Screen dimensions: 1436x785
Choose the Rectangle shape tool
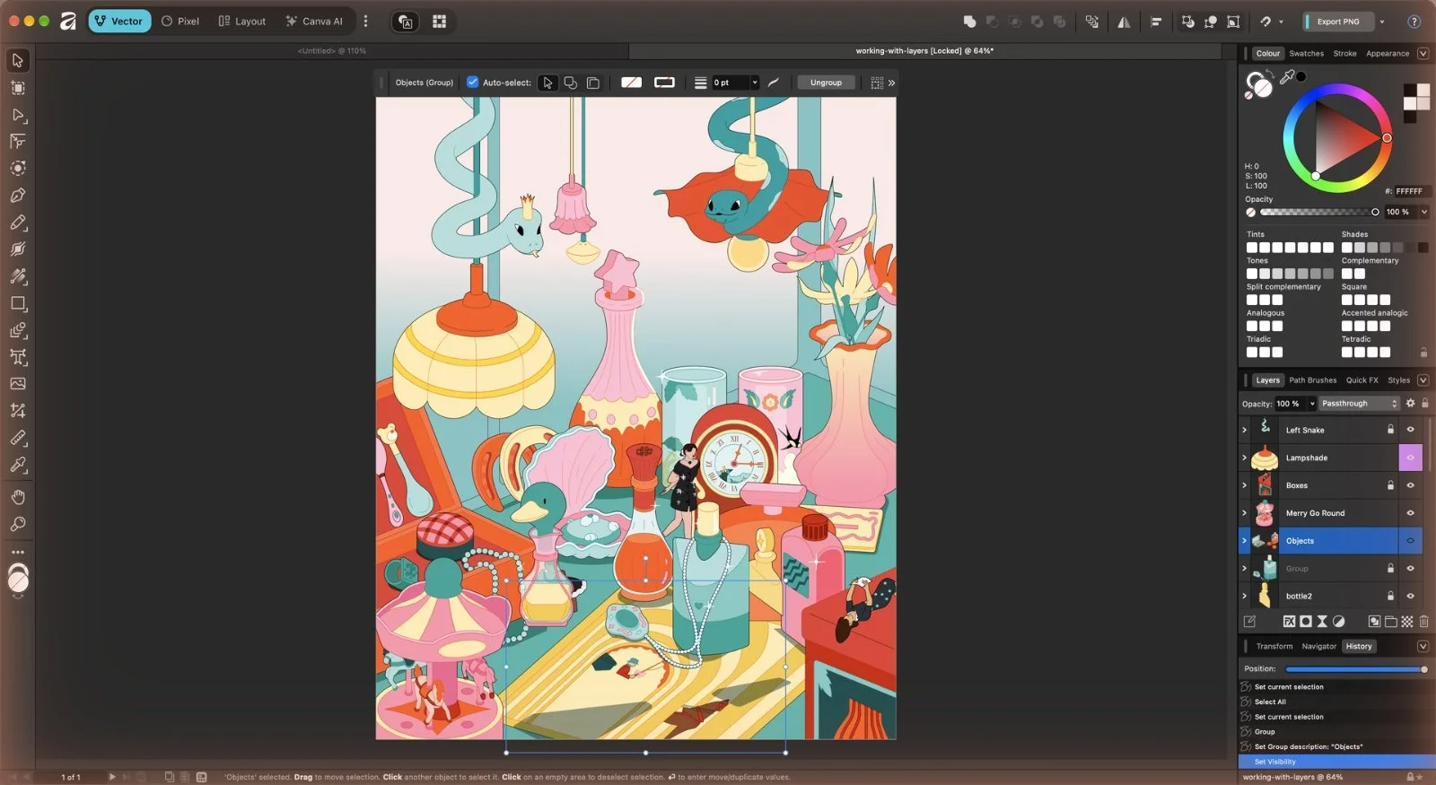coord(17,303)
